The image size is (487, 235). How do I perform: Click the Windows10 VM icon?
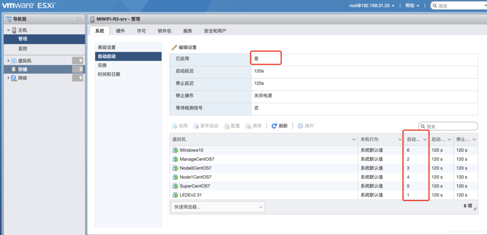[175, 150]
